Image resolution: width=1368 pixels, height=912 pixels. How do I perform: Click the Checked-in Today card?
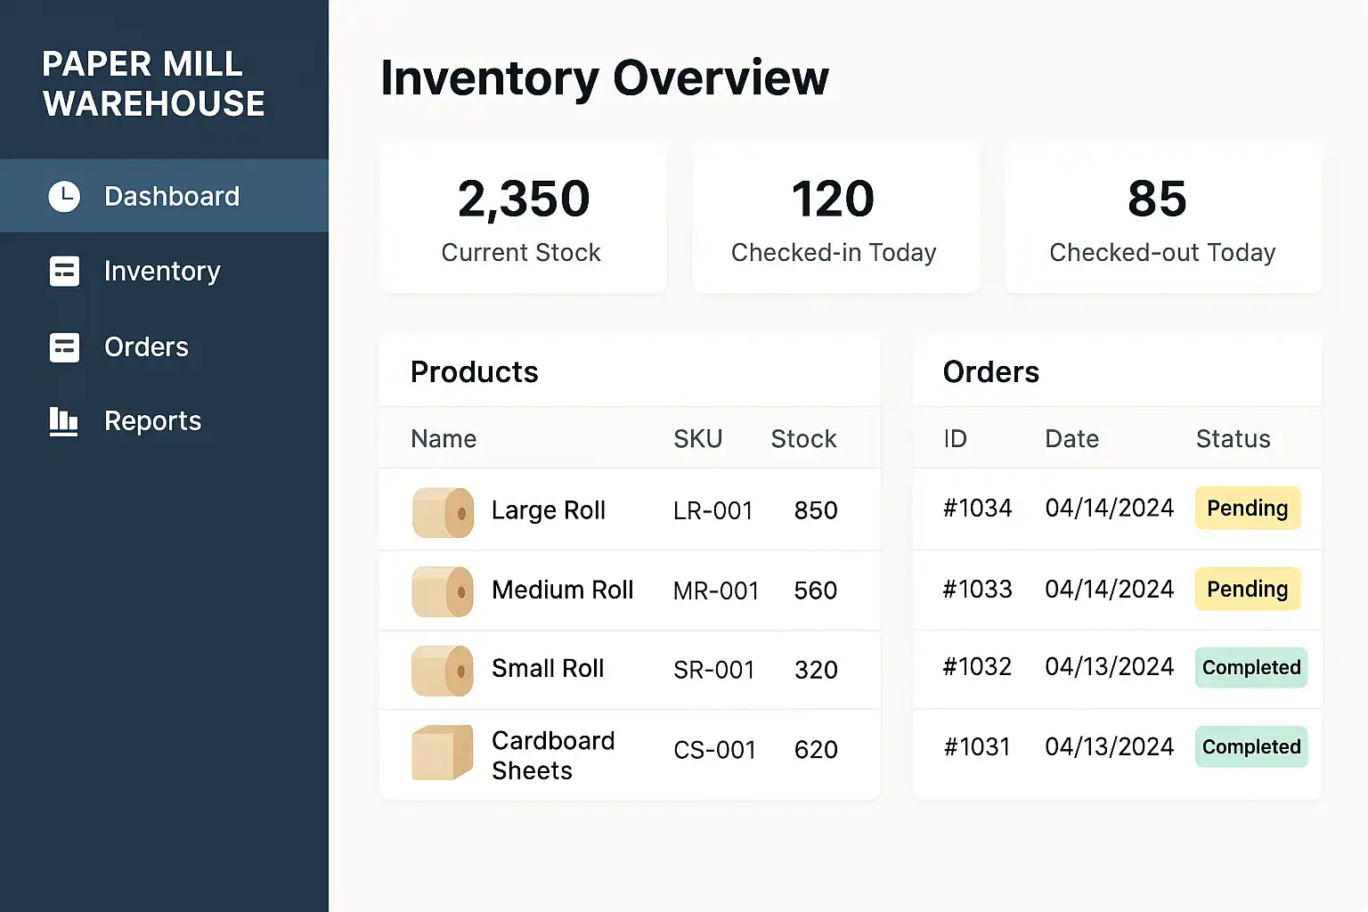pyautogui.click(x=835, y=219)
